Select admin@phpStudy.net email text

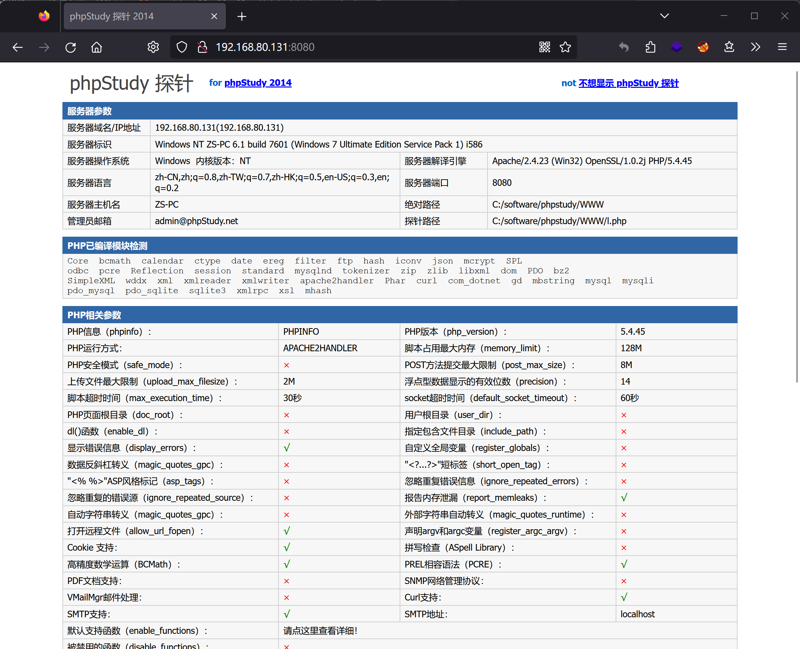[196, 221]
